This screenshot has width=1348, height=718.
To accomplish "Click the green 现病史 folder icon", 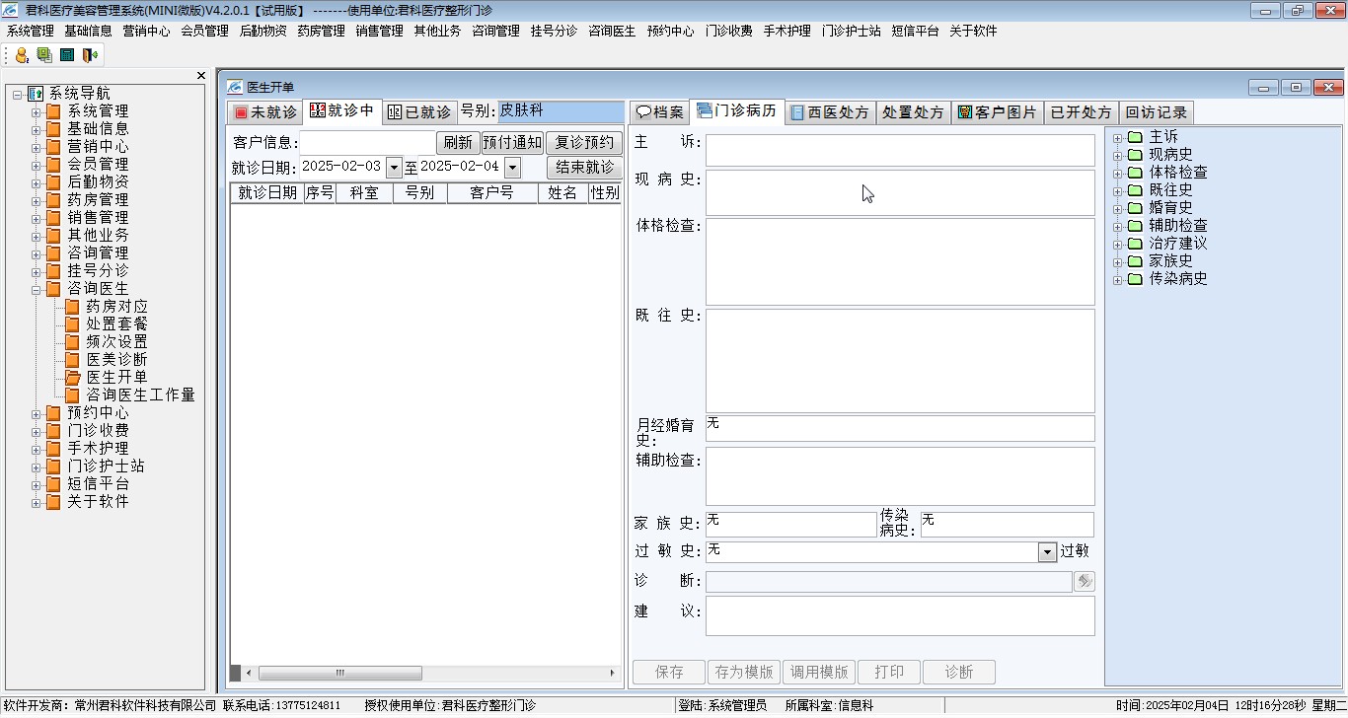I will (1135, 155).
